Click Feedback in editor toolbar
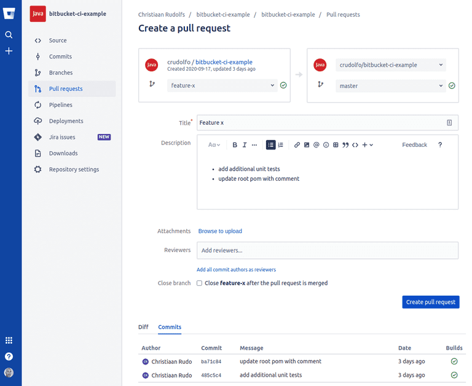Image resolution: width=472 pixels, height=386 pixels. coord(414,145)
